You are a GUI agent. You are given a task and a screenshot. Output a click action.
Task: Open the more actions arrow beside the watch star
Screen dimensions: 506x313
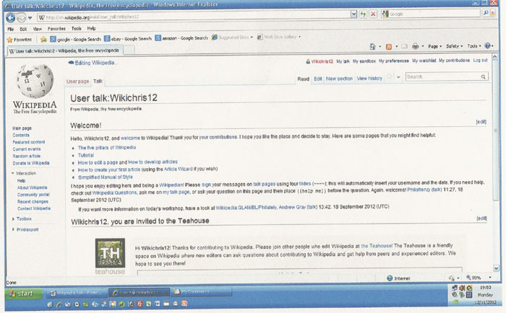click(x=398, y=77)
